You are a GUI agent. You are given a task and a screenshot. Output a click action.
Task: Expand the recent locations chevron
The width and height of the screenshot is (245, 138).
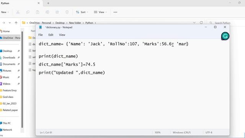click(10, 23)
